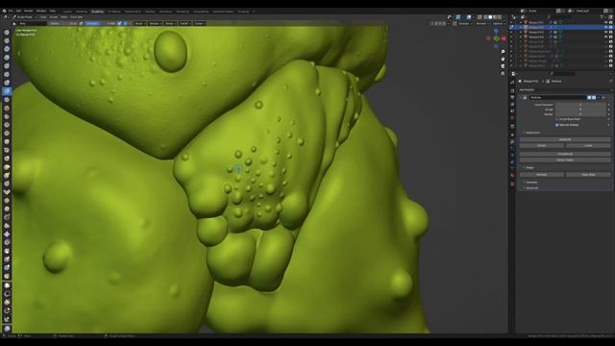Select the Draw sculpt brush
Screen dimensions: 615x346
tap(7, 32)
